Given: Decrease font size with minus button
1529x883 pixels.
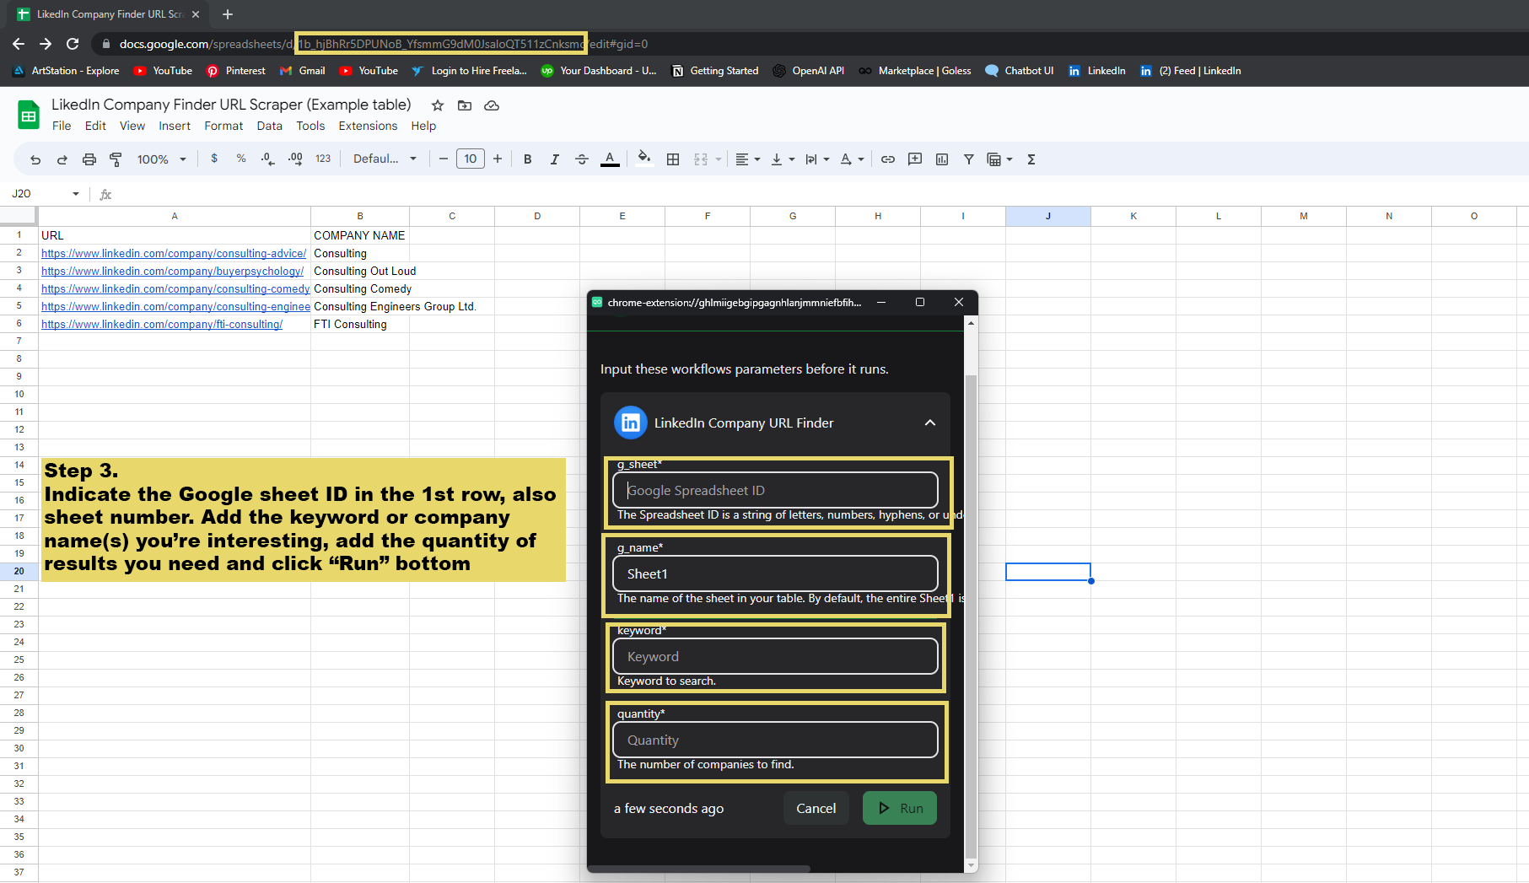Looking at the screenshot, I should [x=444, y=159].
